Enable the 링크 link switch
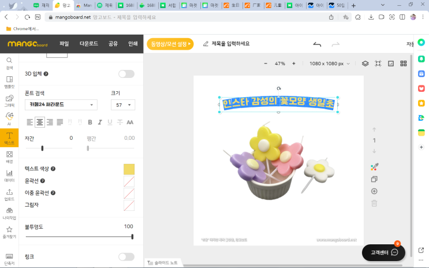The height and width of the screenshot is (268, 429). click(x=126, y=257)
